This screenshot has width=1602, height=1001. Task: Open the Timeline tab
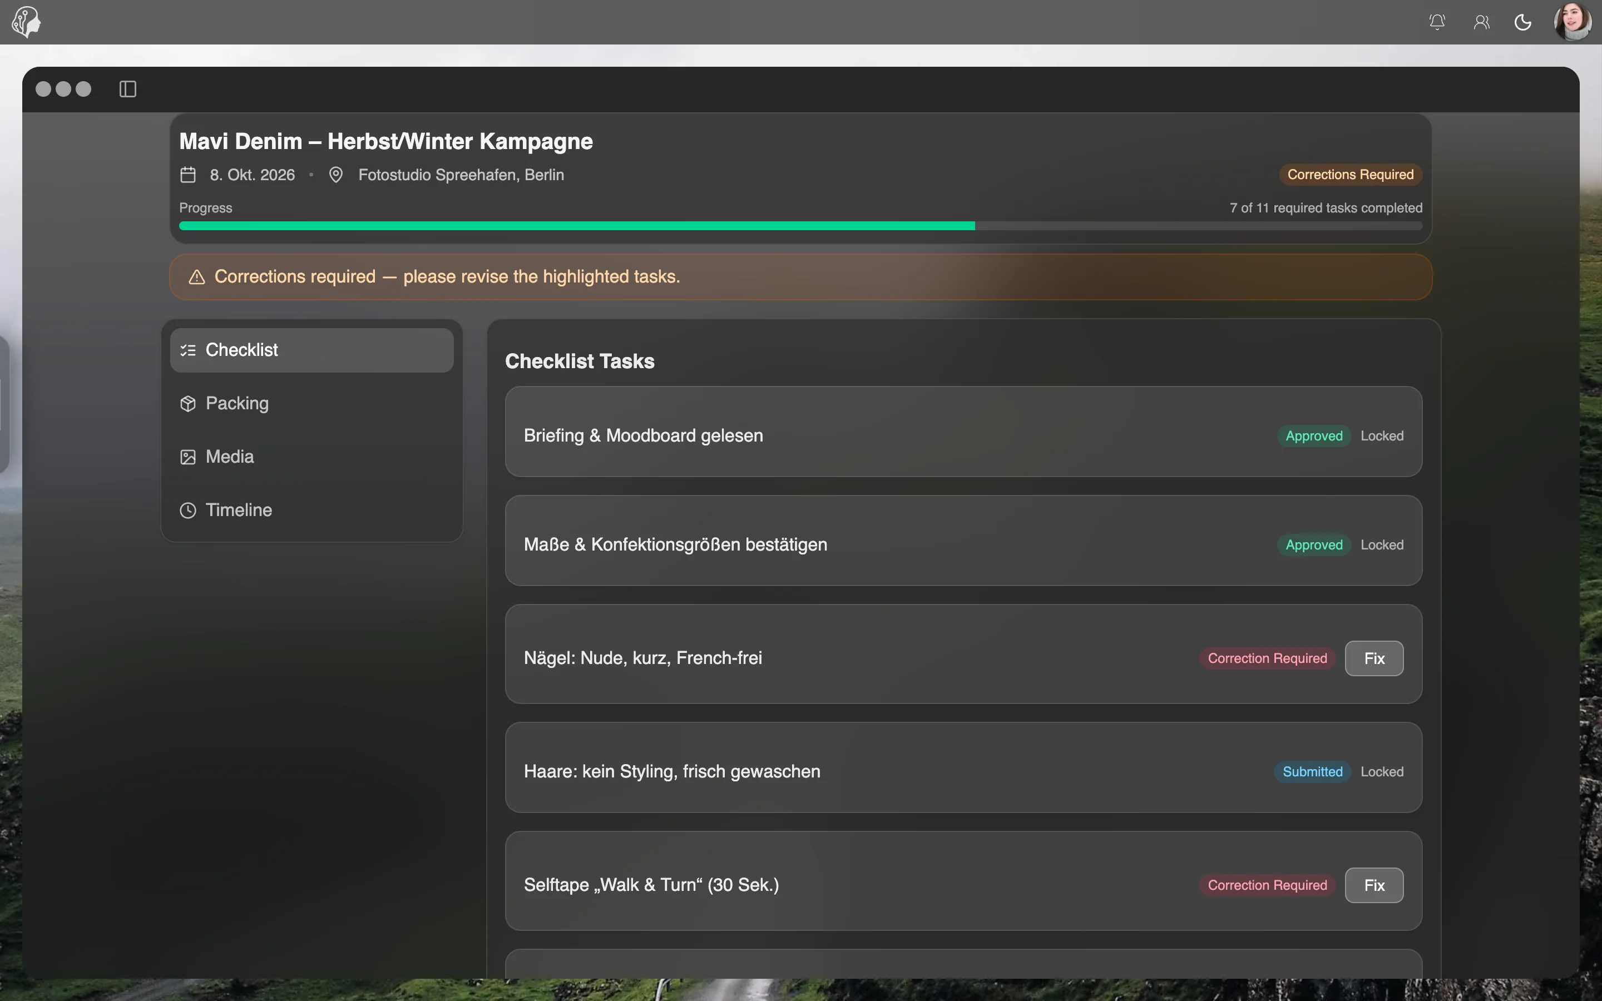tap(312, 510)
